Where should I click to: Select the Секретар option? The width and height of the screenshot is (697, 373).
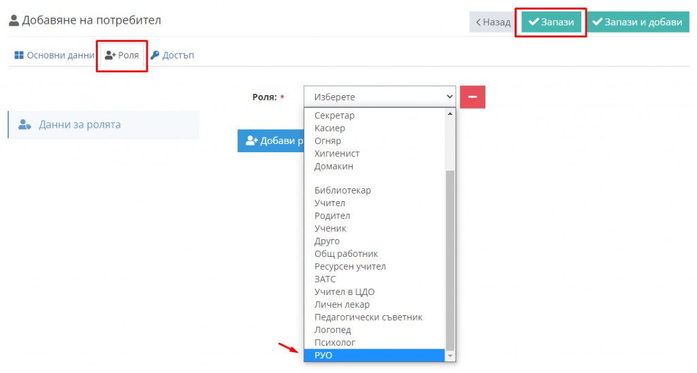pos(374,116)
